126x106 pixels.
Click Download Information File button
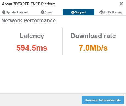[103, 100]
